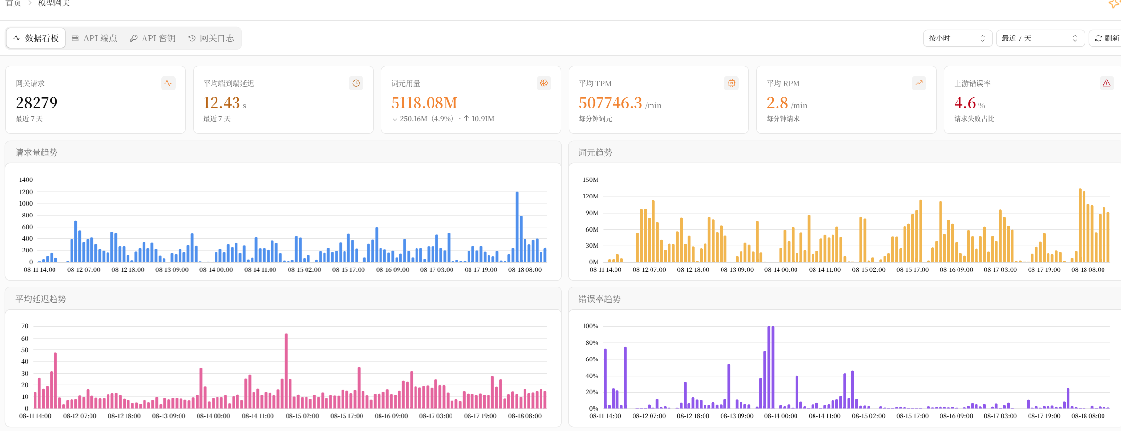Click the warning triangle icon on 上游错误率 card
Image resolution: width=1121 pixels, height=431 pixels.
tap(1106, 83)
